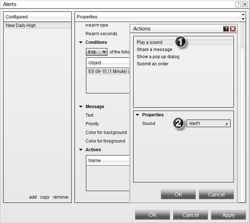Screen dimensions: 250x223
Task: Choose 'Show a pop up dialog' action
Action: 158,57
